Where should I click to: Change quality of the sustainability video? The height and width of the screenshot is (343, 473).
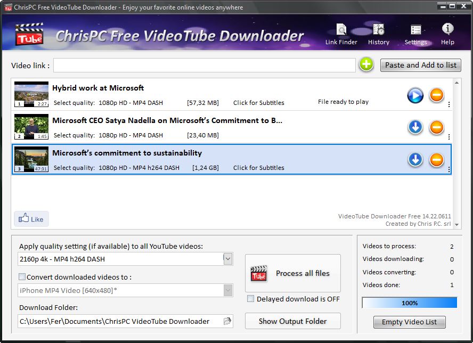point(139,168)
